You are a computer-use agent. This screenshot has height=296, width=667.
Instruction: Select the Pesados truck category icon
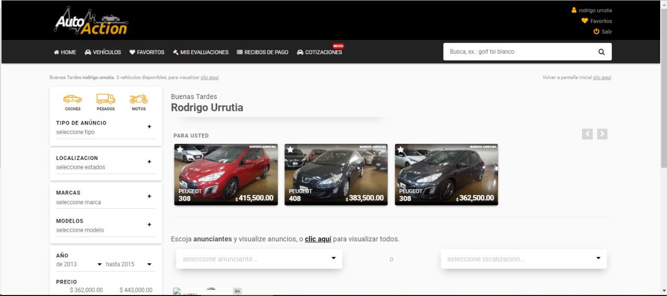[105, 100]
